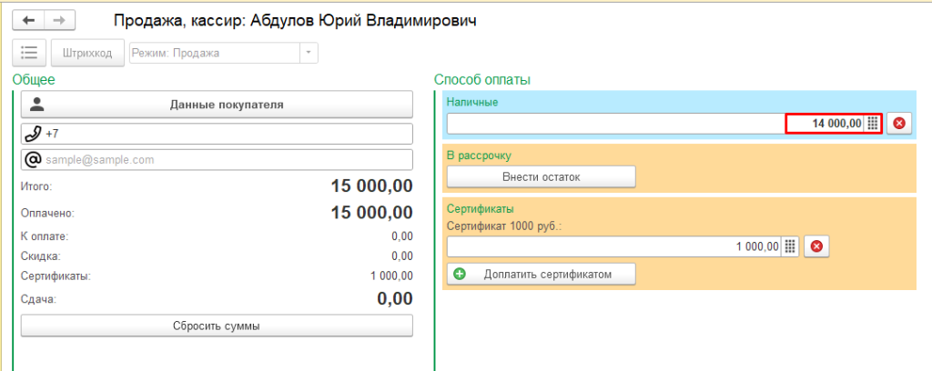Click the Сертификаты value 1 000,00
This screenshot has height=371, width=932.
[391, 276]
